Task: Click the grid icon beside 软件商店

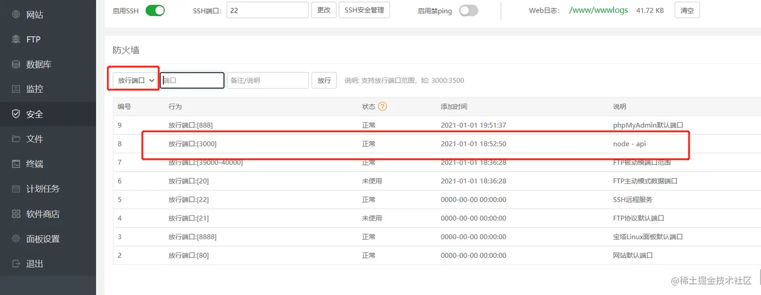Action: (x=16, y=214)
